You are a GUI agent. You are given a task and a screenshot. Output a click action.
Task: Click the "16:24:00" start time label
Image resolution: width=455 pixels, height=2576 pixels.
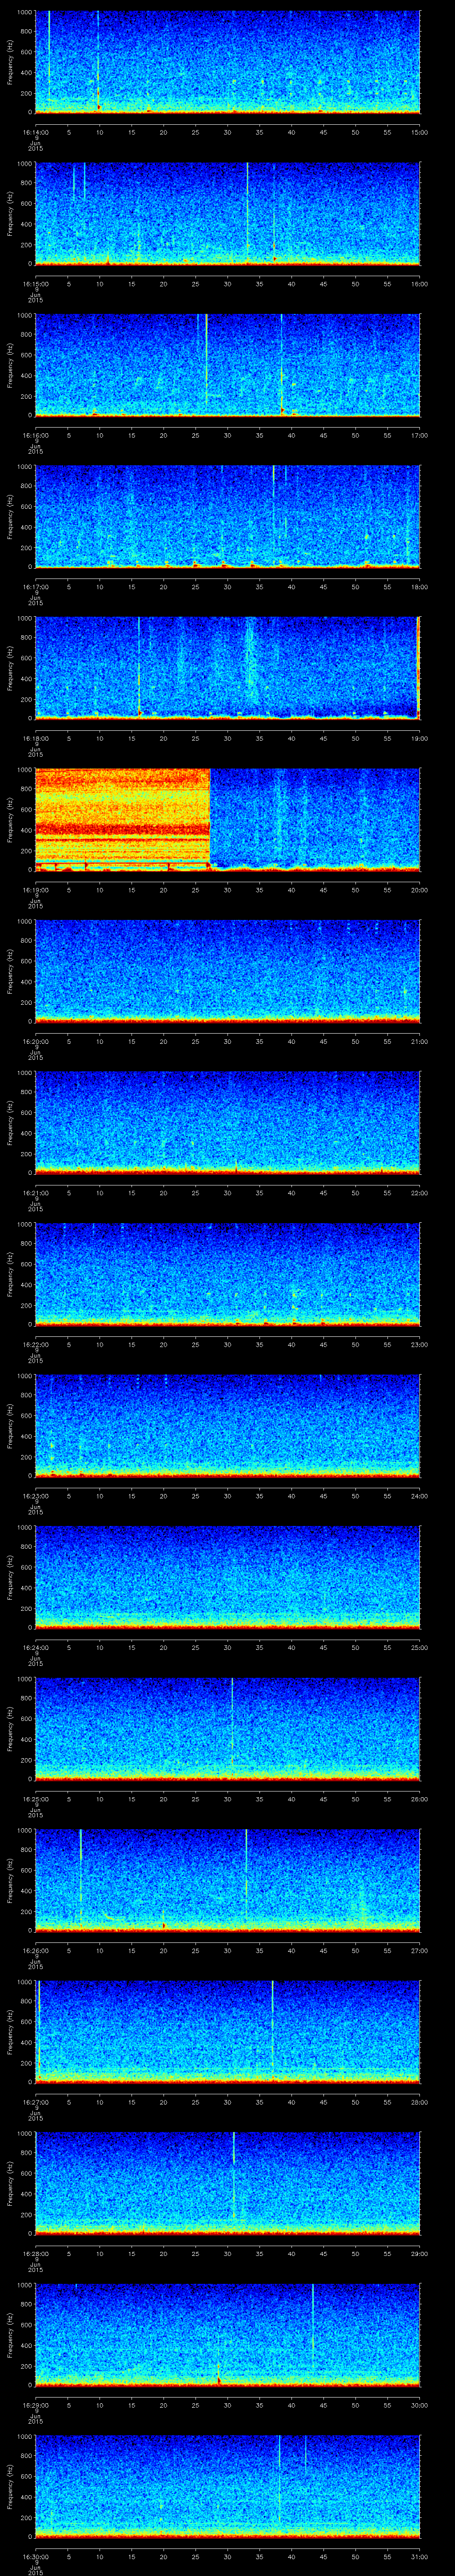click(35, 1647)
